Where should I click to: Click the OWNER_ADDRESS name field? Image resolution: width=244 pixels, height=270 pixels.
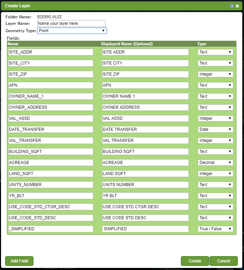[51, 107]
